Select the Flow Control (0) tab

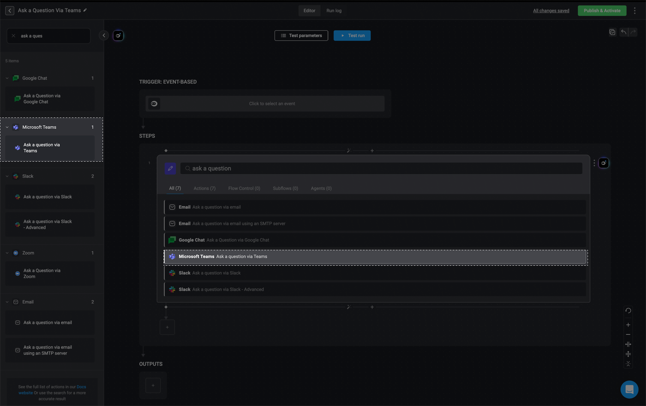244,188
